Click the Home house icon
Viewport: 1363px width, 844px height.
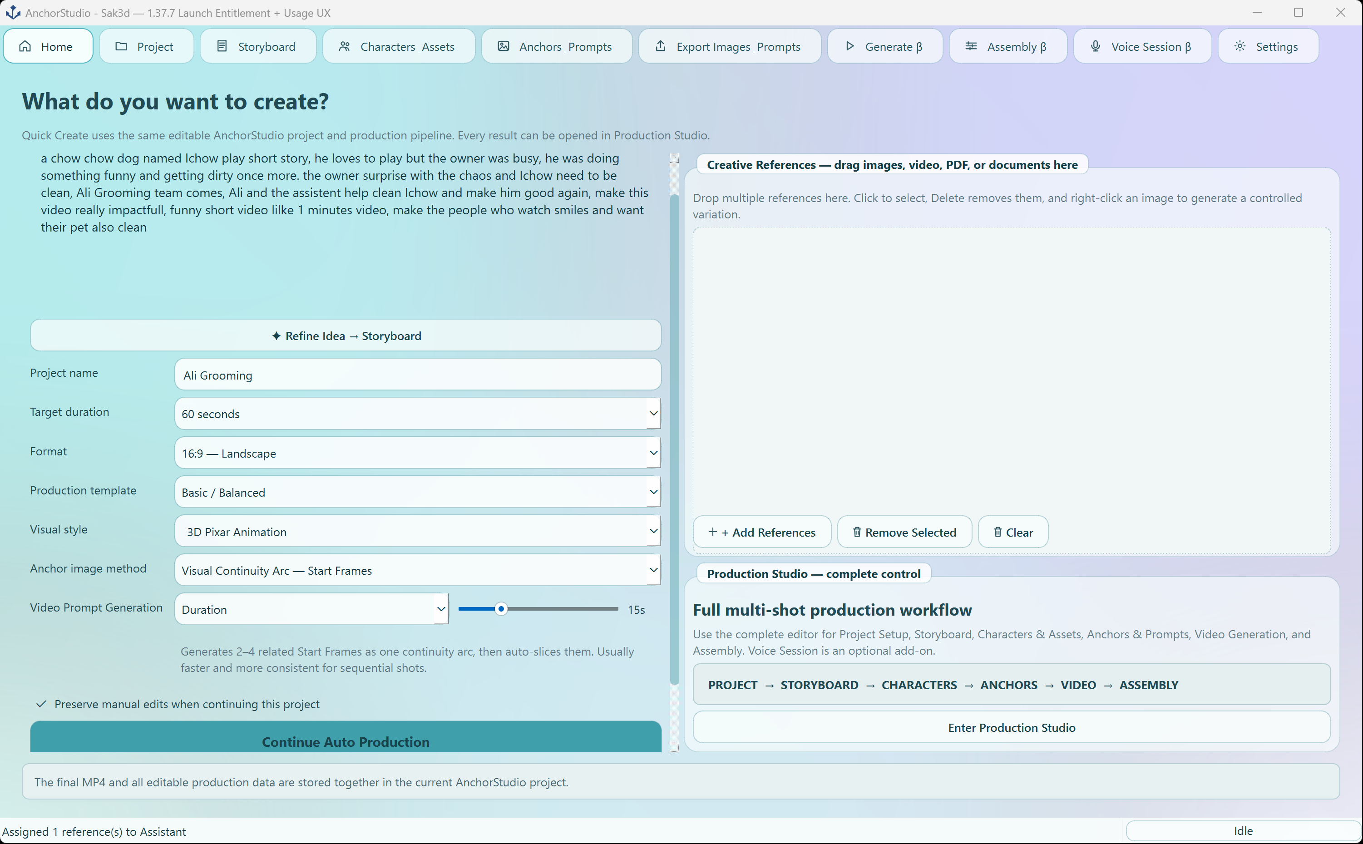tap(25, 46)
